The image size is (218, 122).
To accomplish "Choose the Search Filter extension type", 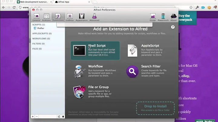I will [147, 71].
